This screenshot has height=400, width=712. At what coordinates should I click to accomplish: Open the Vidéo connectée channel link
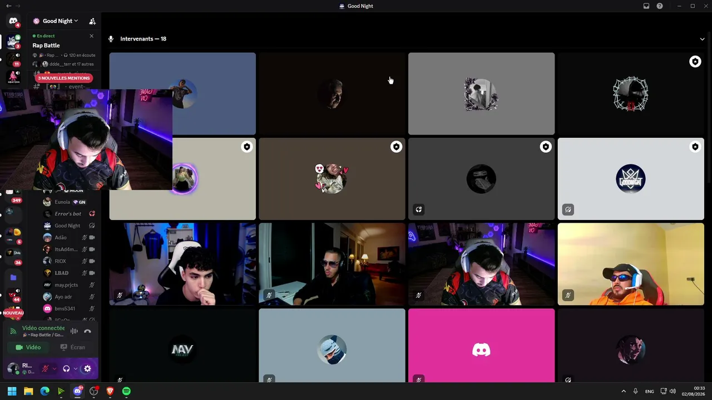pyautogui.click(x=43, y=328)
